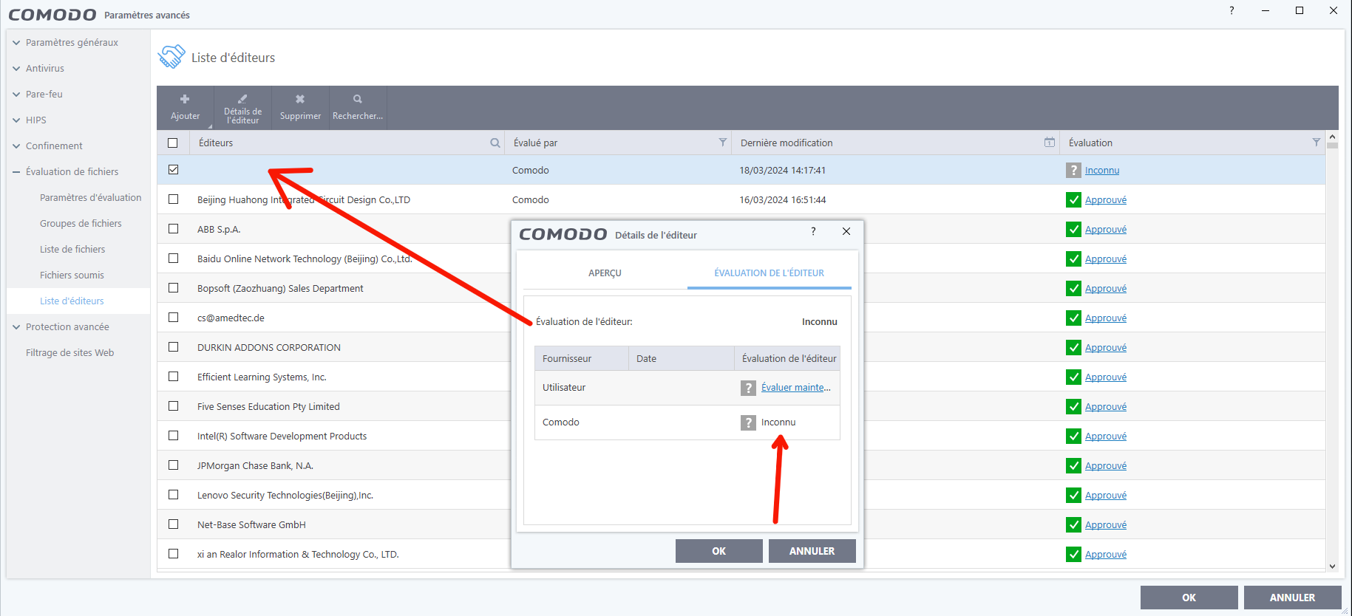1352x616 pixels.
Task: Expand Paramètres généraux in sidebar
Action: pyautogui.click(x=16, y=43)
